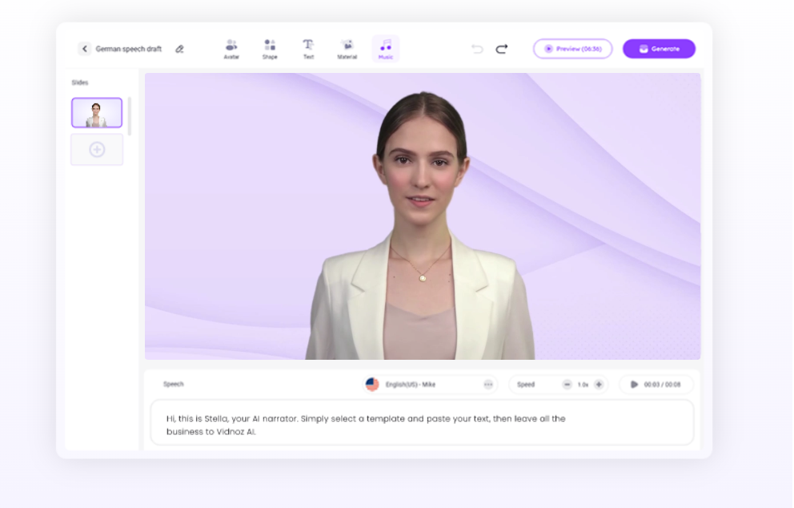The image size is (794, 508).
Task: Play the speech audio preview
Action: click(634, 385)
